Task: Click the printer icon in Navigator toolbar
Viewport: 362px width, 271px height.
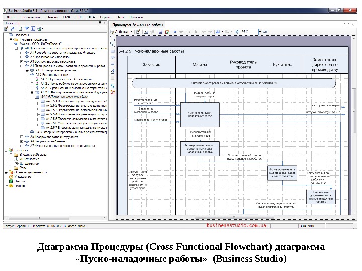Action: [x=39, y=29]
